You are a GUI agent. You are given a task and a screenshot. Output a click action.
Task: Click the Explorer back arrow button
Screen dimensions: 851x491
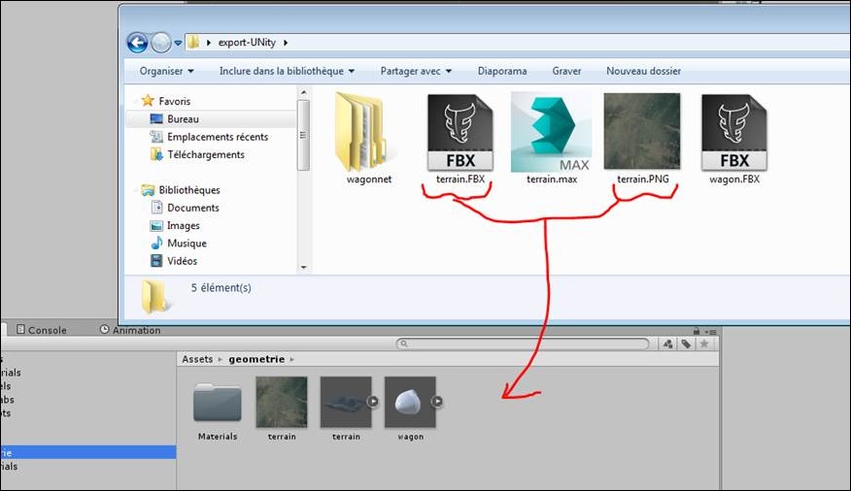[x=137, y=43]
